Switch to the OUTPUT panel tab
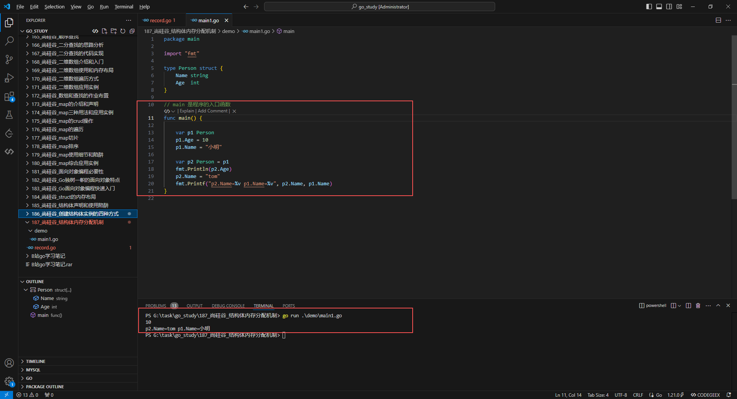737x399 pixels. (195, 306)
